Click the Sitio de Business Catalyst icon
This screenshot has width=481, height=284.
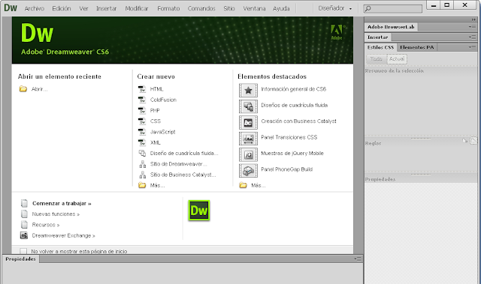pos(142,175)
